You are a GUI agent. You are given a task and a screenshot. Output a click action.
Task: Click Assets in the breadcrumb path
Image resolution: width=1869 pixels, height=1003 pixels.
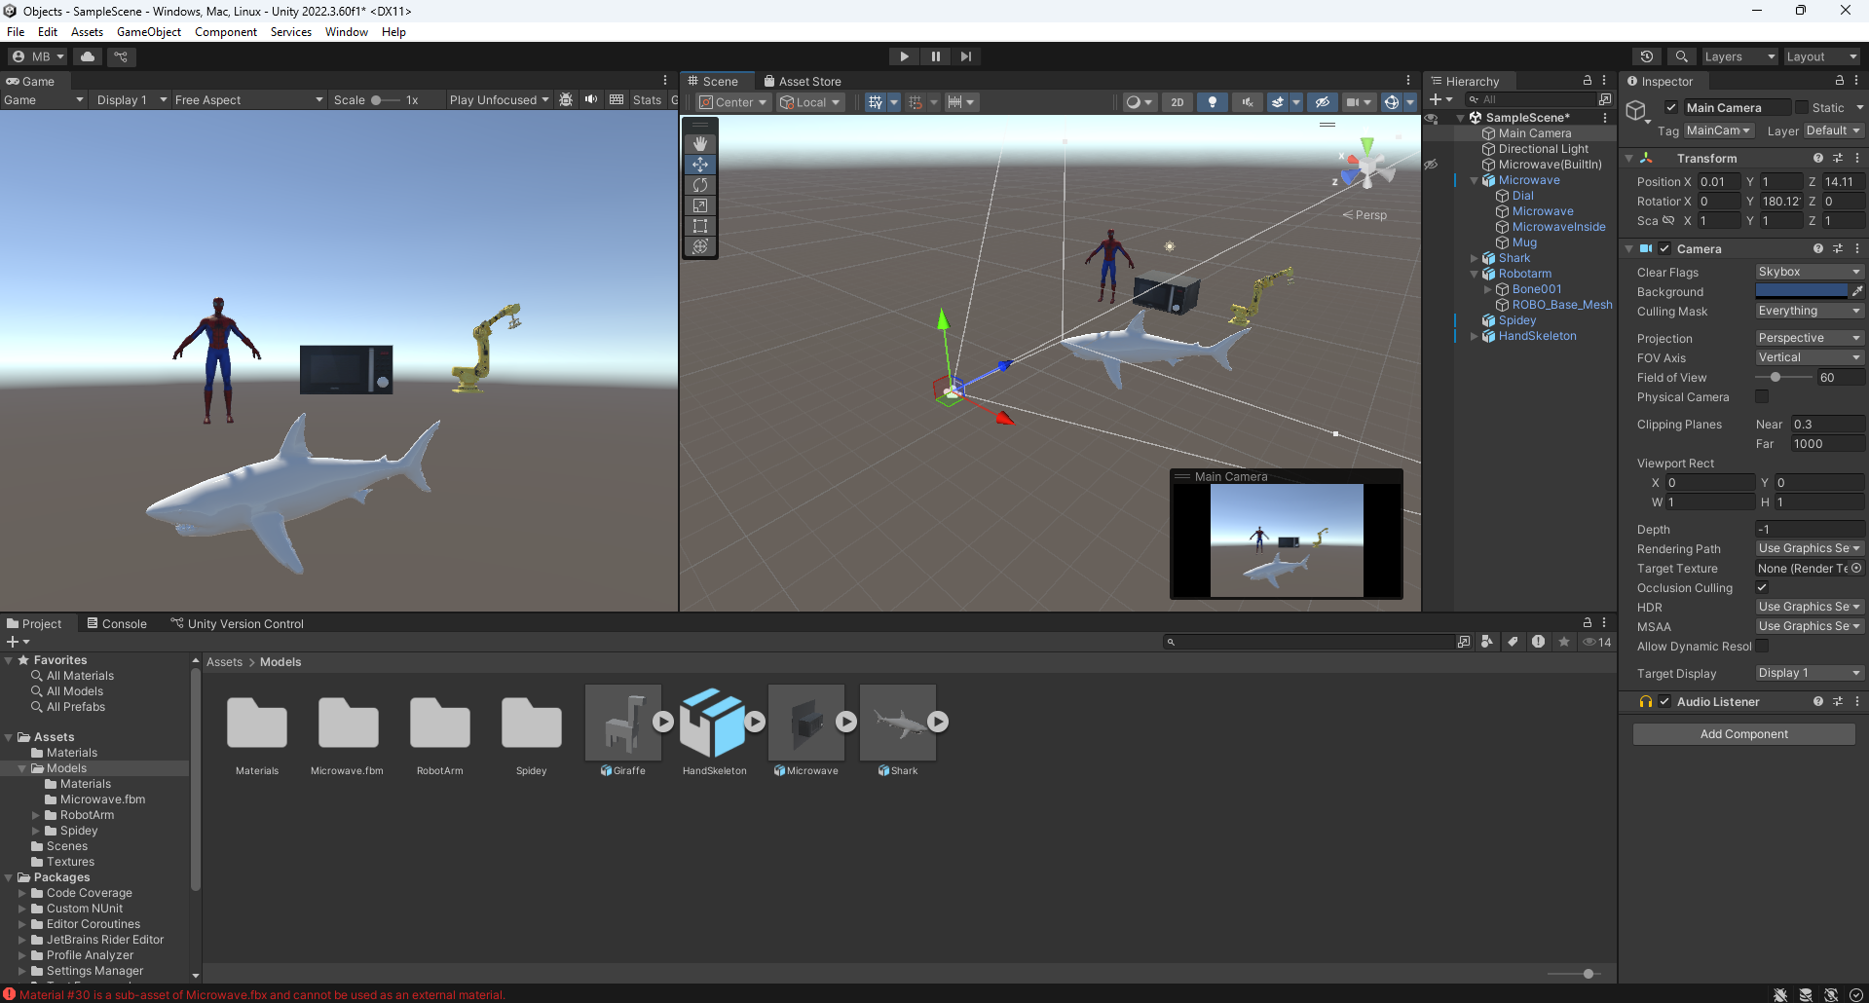[224, 662]
